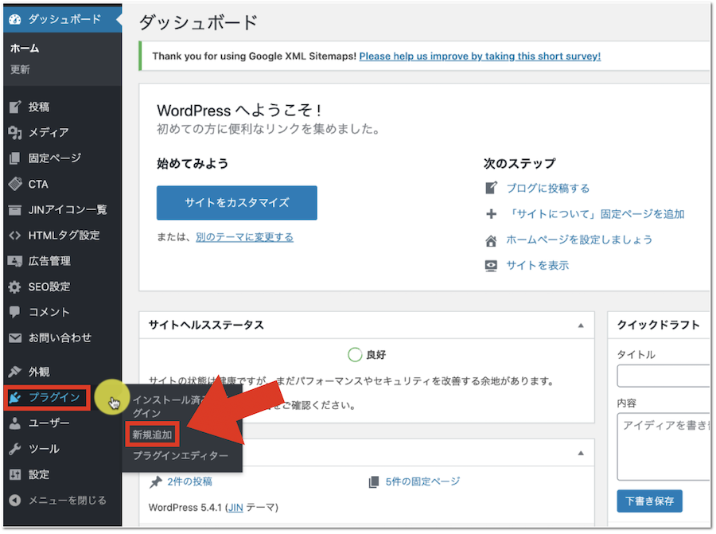The image size is (716, 534).
Task: Open the コメント speech bubble icon
Action: [14, 312]
